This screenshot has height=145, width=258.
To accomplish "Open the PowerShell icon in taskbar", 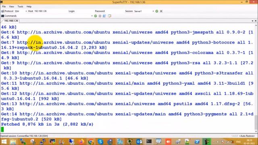I will tap(197, 141).
